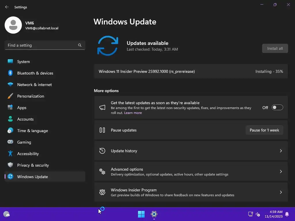The image size is (295, 221).
Task: Click the back arrow in Settings
Action: [7, 7]
